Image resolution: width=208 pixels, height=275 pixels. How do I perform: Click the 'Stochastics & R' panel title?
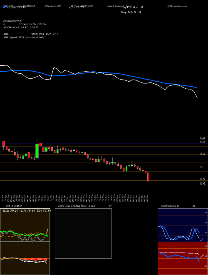[170, 206]
